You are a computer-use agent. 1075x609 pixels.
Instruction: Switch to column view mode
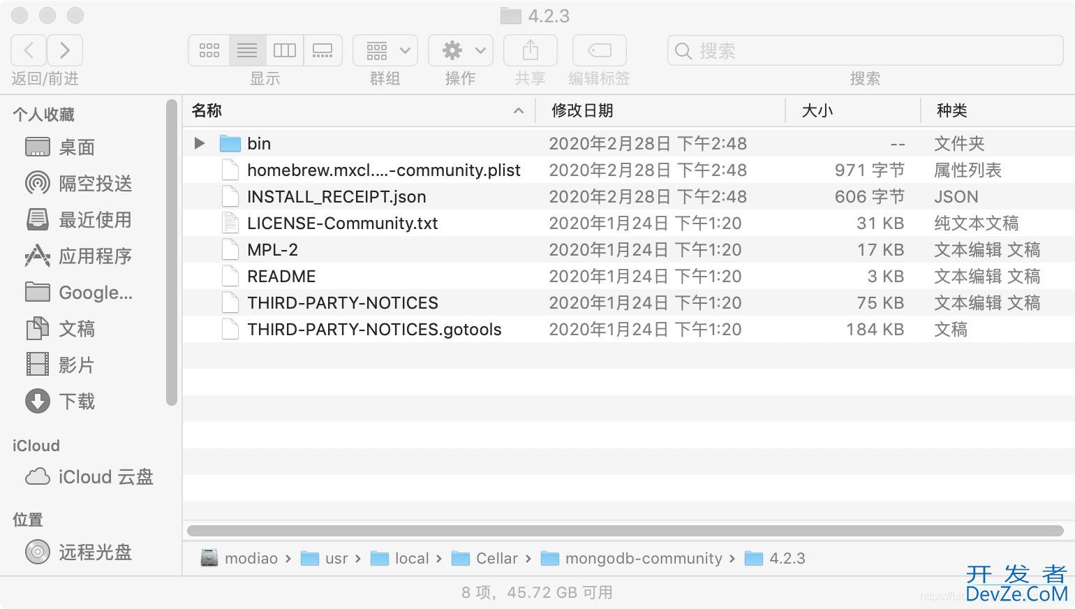tap(285, 50)
